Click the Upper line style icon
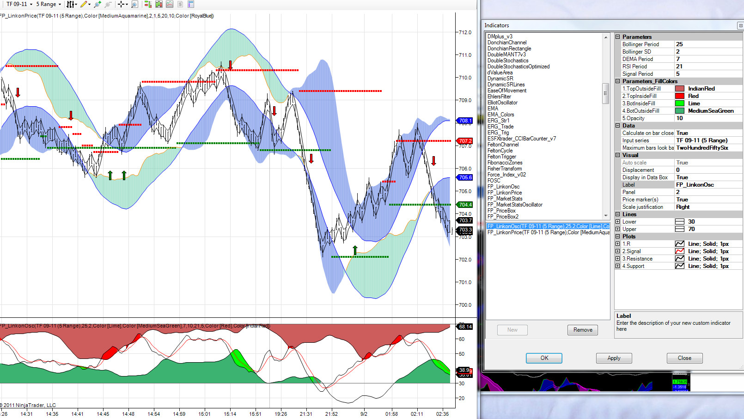 680,229
